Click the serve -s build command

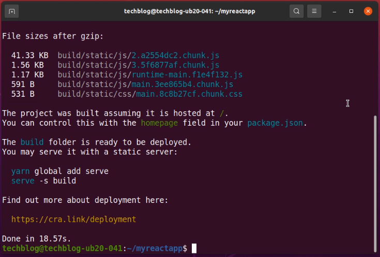(43, 181)
